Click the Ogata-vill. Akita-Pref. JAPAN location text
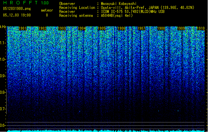 pos(147,8)
